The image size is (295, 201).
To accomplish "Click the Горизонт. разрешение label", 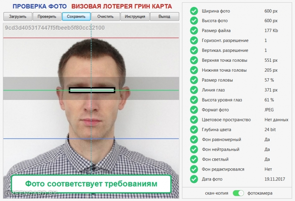I will pos(225,40).
